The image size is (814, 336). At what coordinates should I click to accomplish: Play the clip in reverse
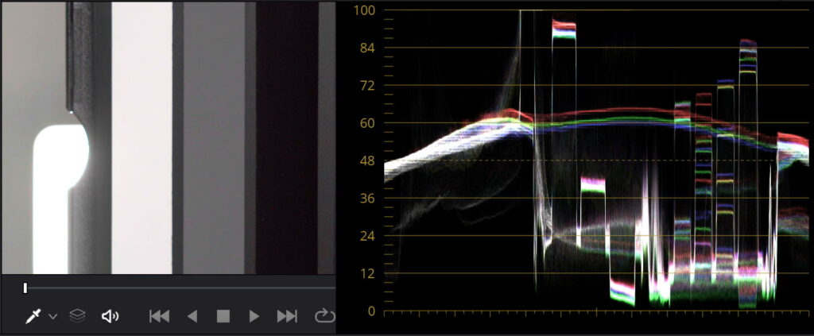click(x=192, y=316)
